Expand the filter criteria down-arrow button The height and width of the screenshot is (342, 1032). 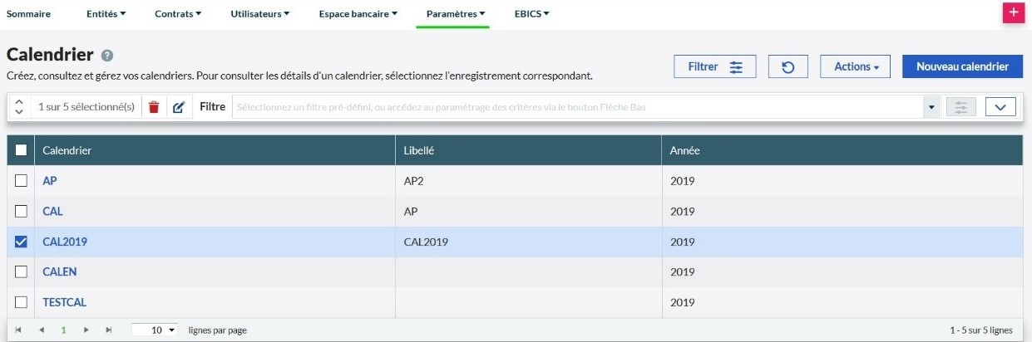pos(1000,107)
